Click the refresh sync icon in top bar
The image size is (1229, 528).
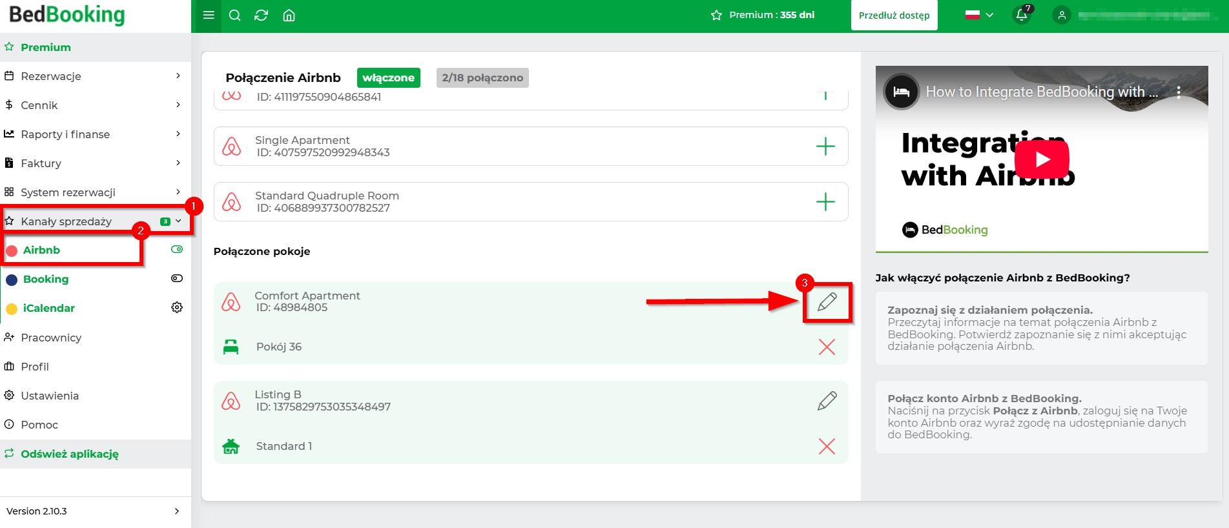point(262,15)
